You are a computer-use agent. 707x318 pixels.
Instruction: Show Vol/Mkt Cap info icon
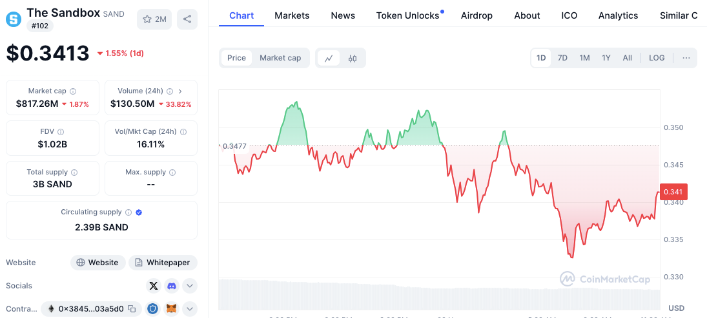coord(183,132)
